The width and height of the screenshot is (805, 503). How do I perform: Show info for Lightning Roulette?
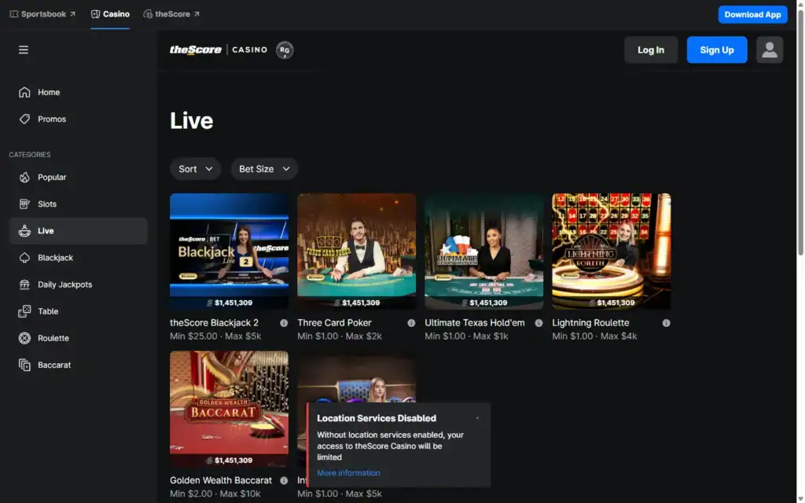coord(666,323)
